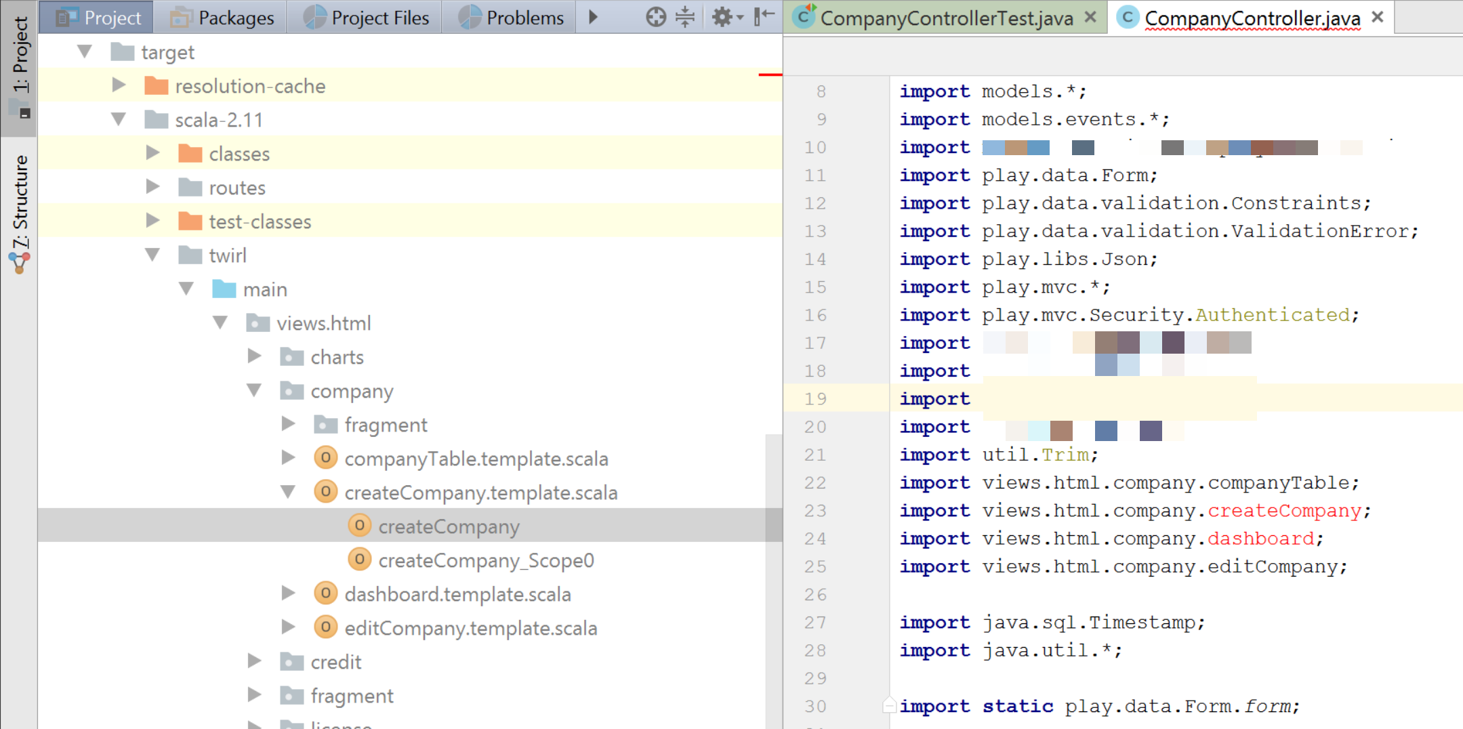This screenshot has width=1463, height=729.
Task: Select the target folder icon
Action: [x=122, y=51]
